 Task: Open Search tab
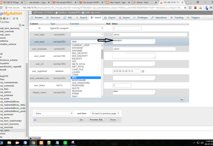point(82,18)
